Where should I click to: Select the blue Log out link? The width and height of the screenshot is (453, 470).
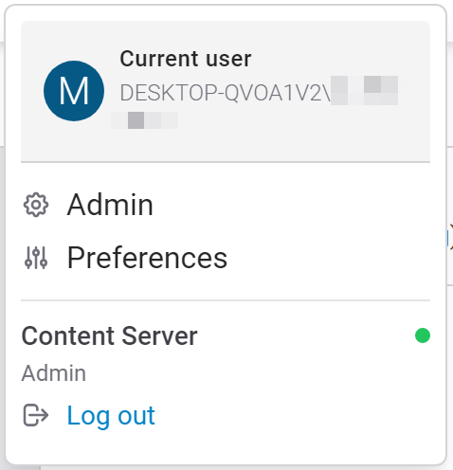click(x=111, y=416)
